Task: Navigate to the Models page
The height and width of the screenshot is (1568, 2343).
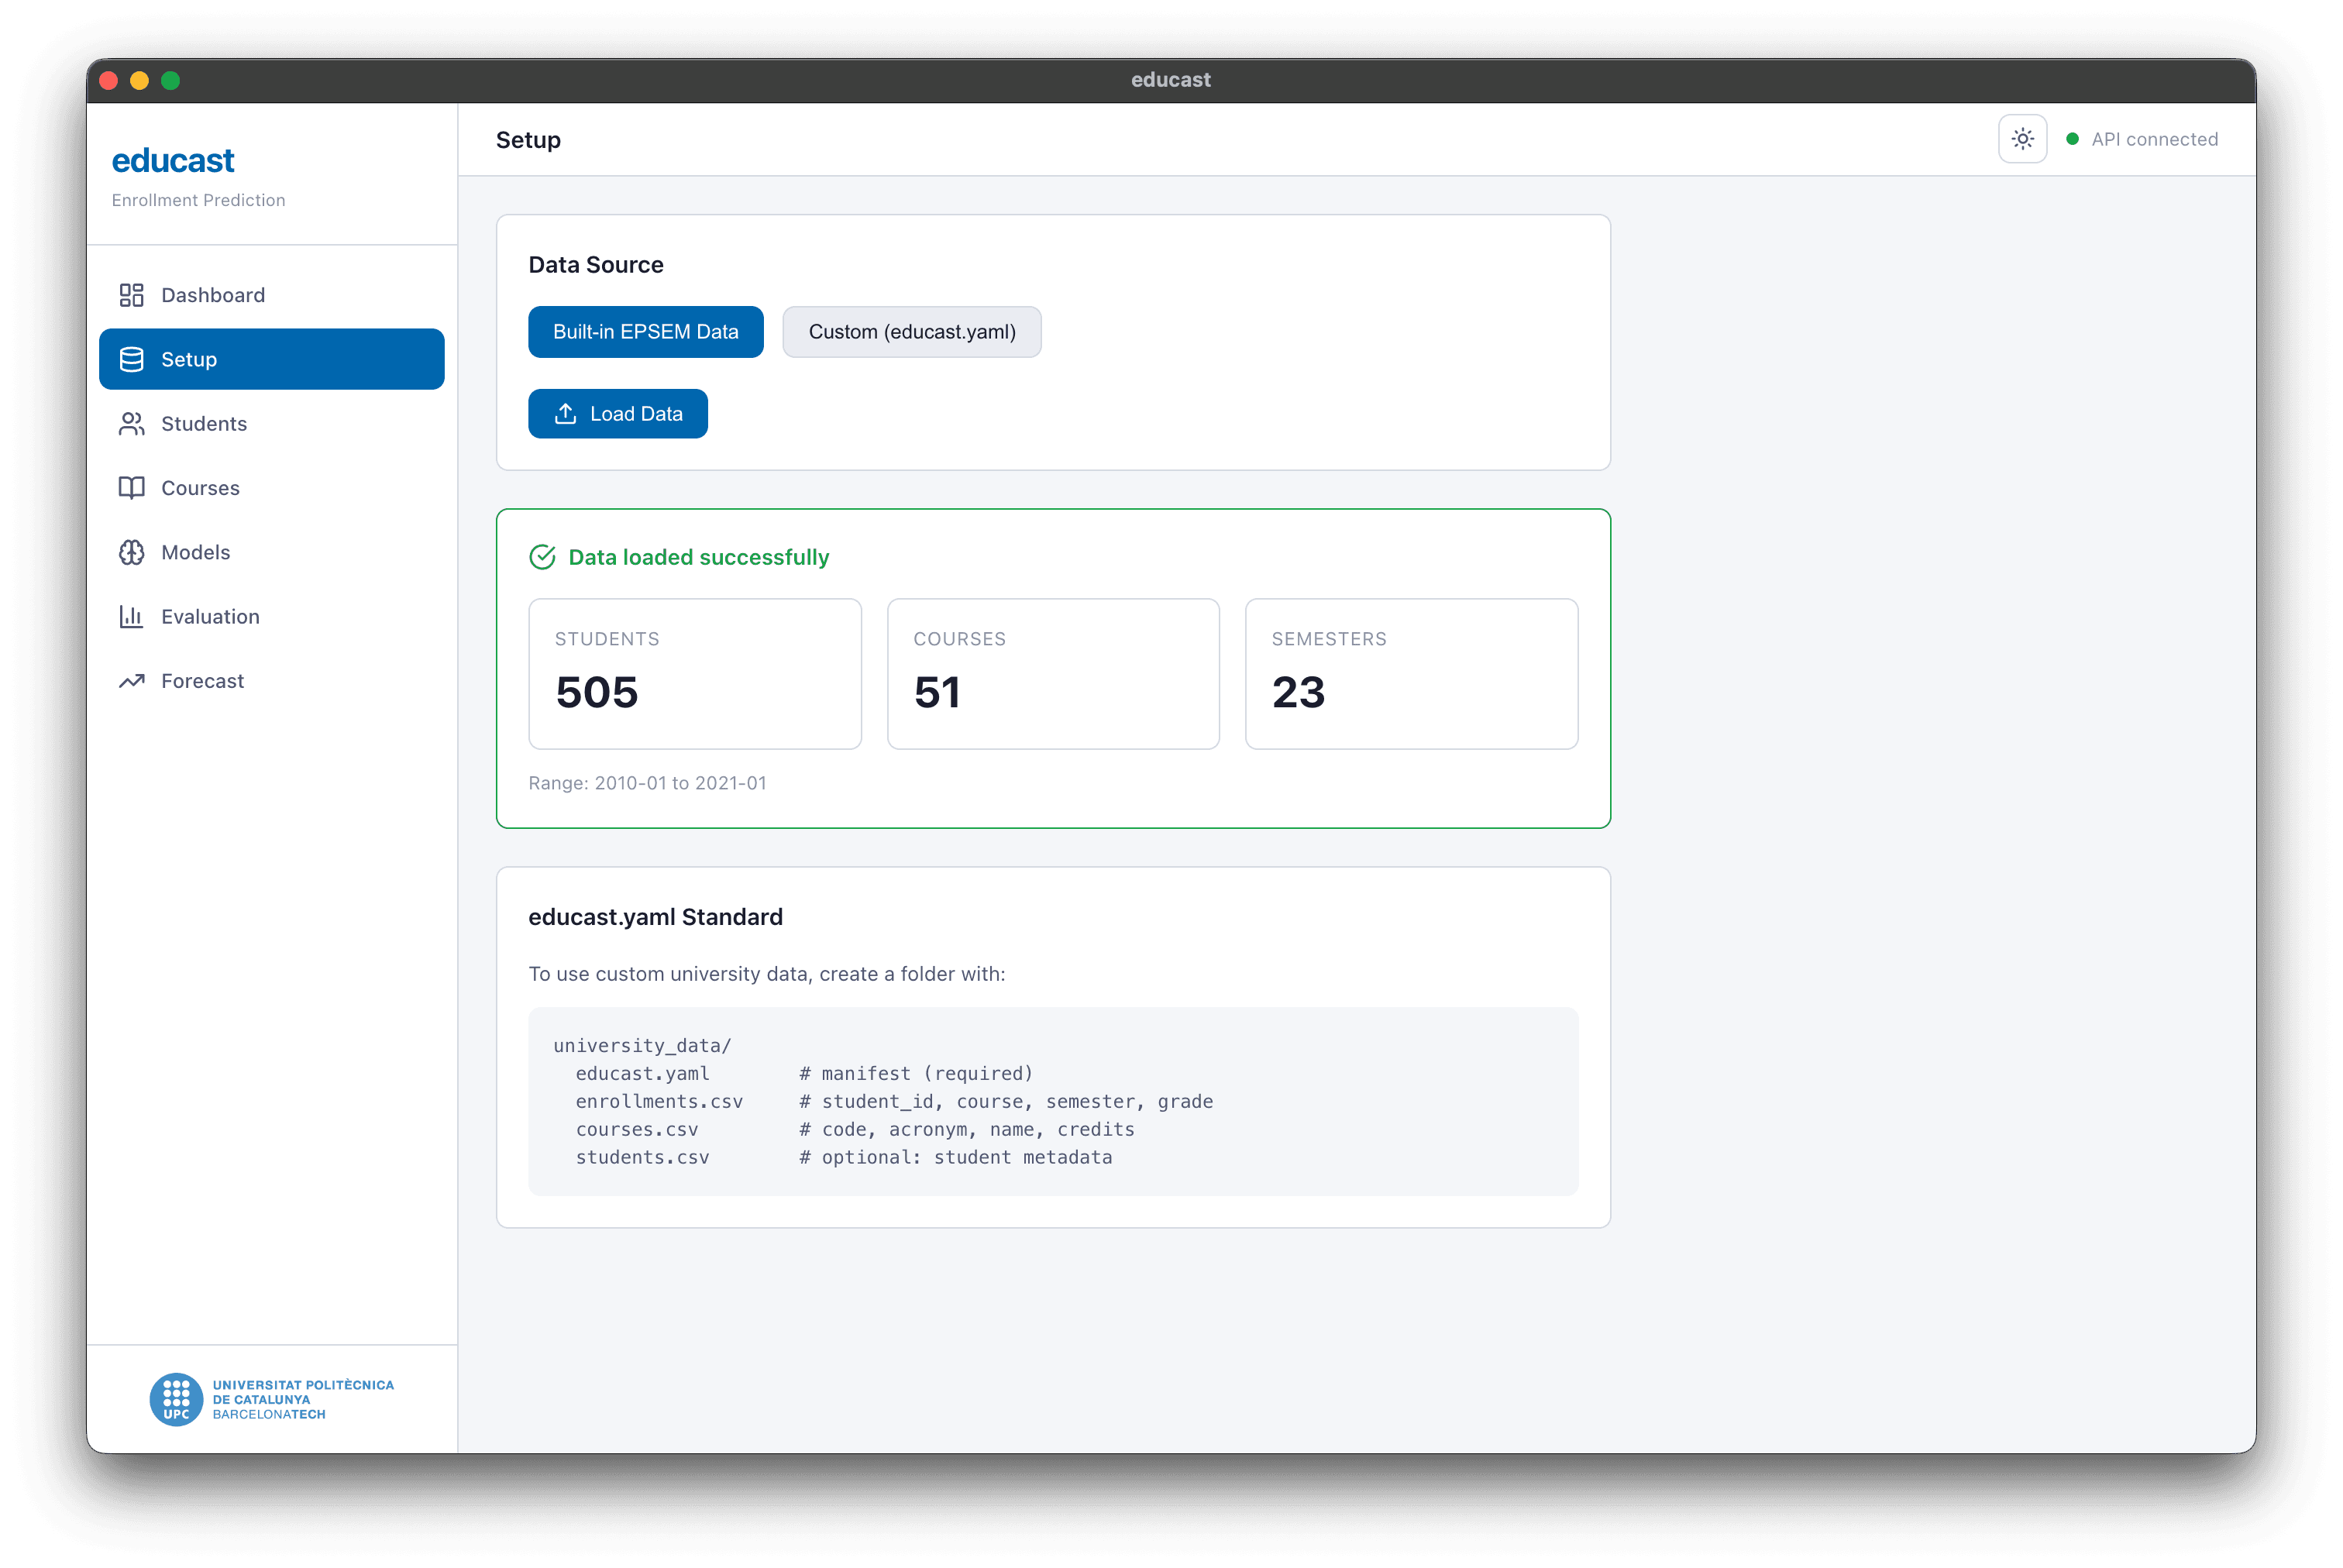Action: tap(272, 552)
